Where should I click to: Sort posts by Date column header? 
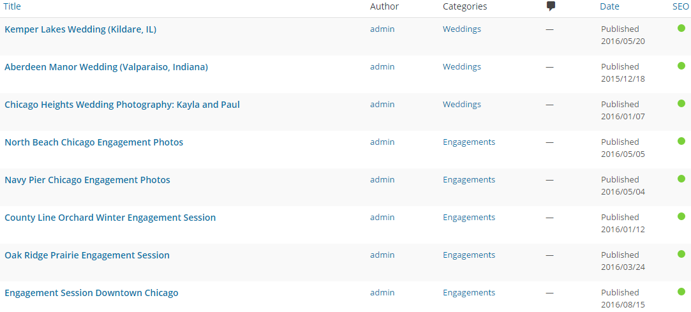tap(609, 6)
